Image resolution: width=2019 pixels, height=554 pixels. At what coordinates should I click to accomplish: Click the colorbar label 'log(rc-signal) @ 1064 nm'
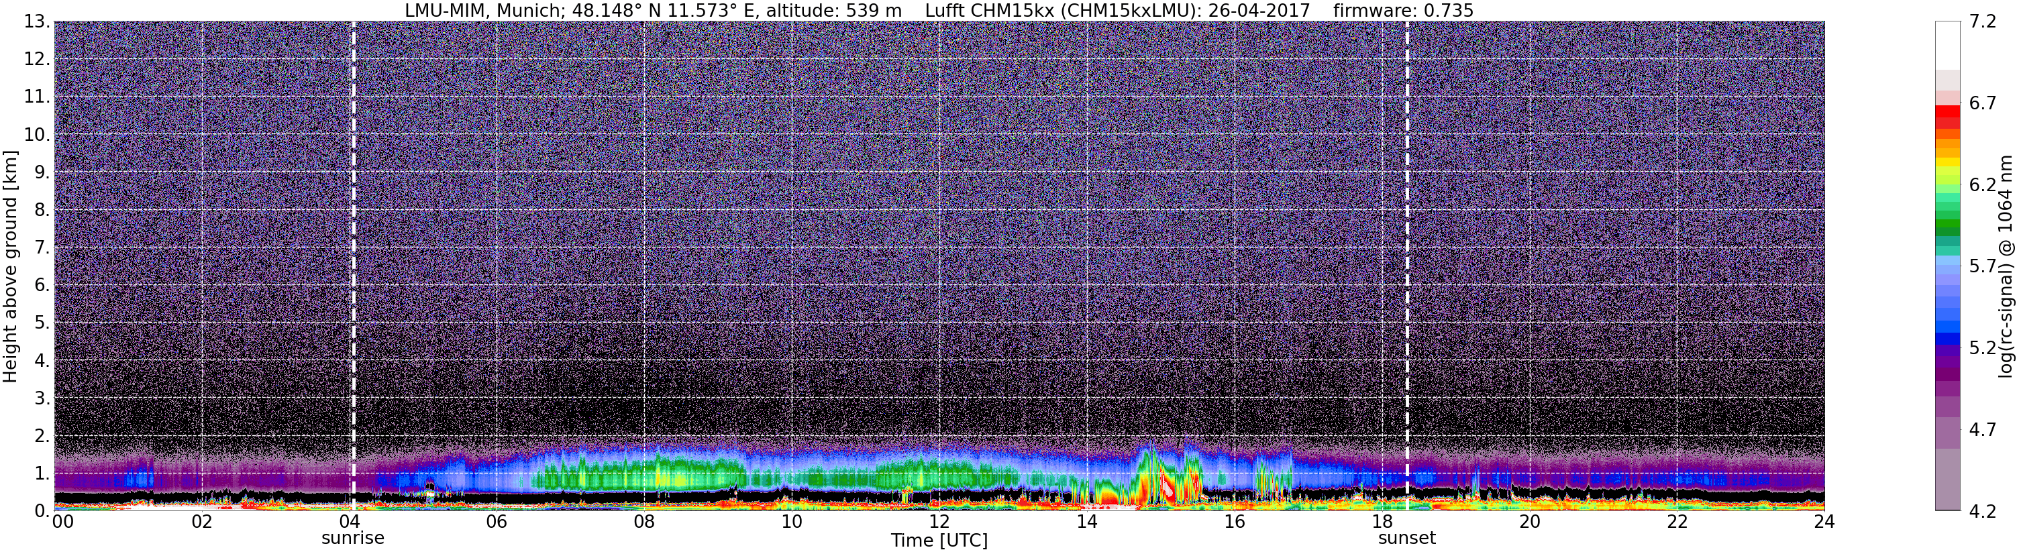point(2006,266)
